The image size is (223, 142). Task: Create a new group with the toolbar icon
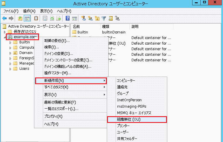click(90, 18)
